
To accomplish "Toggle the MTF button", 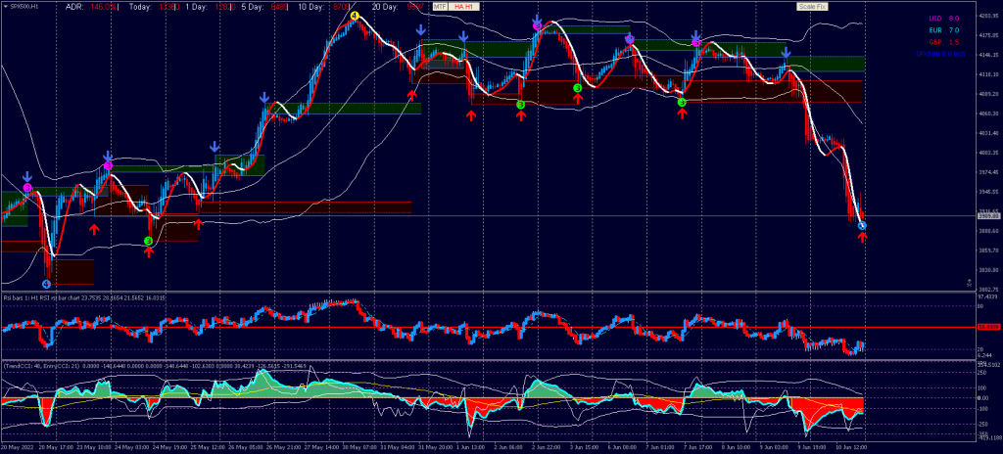I will pyautogui.click(x=440, y=6).
